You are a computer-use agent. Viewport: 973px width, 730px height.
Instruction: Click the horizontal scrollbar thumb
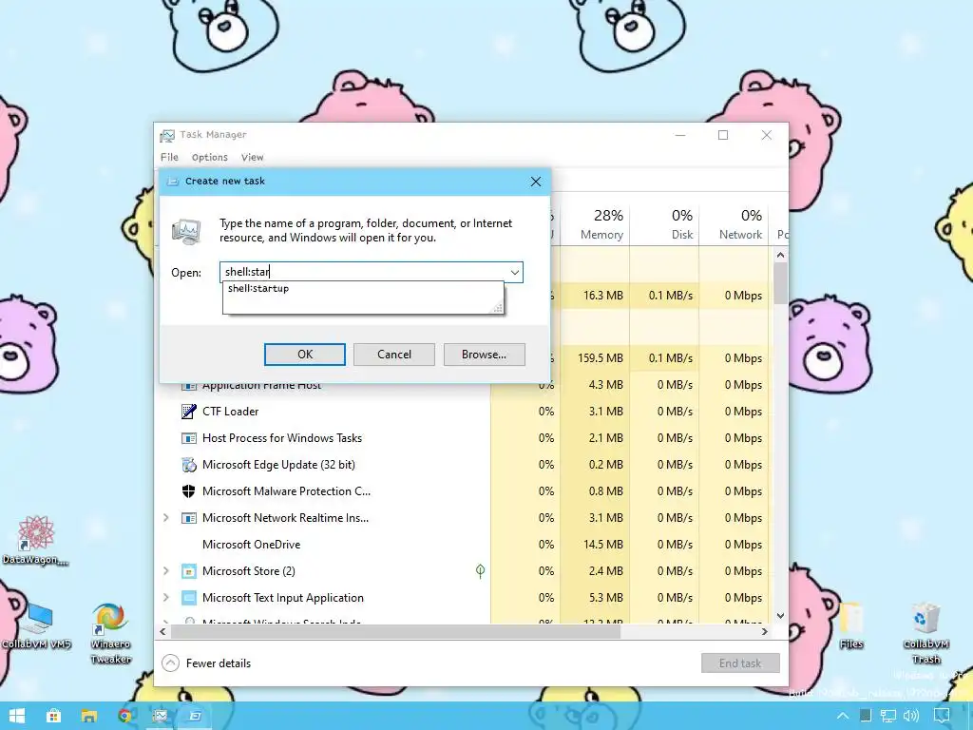[x=395, y=631]
